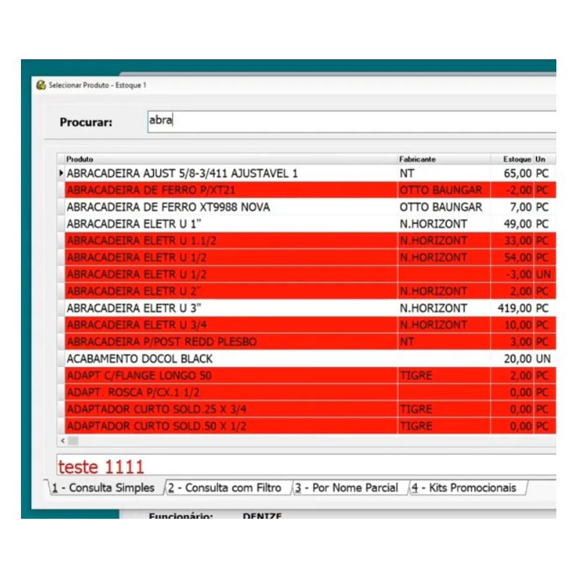Pick ACABAMENTO DOCOL BLACK from the list
The width and height of the screenshot is (578, 578).
point(139,359)
